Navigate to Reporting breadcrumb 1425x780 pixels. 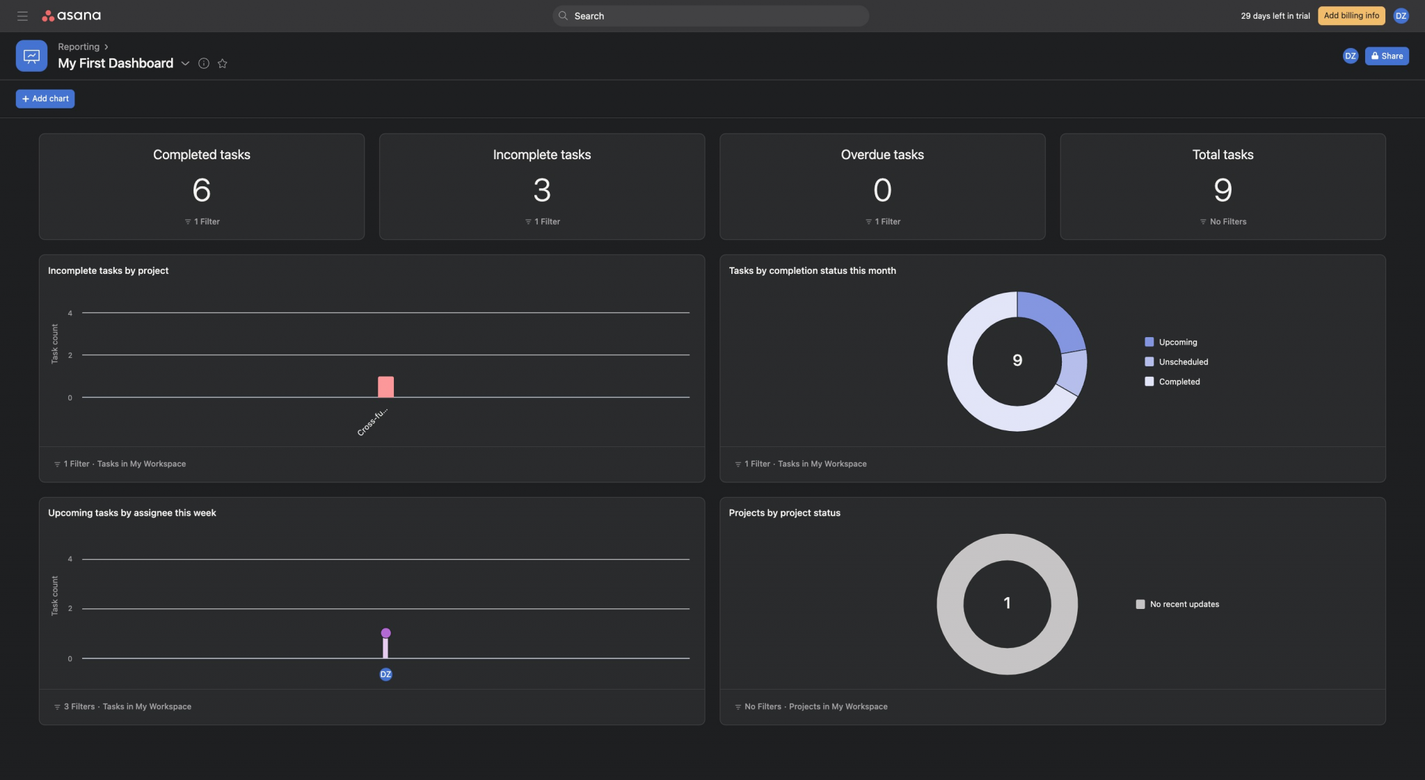point(79,46)
